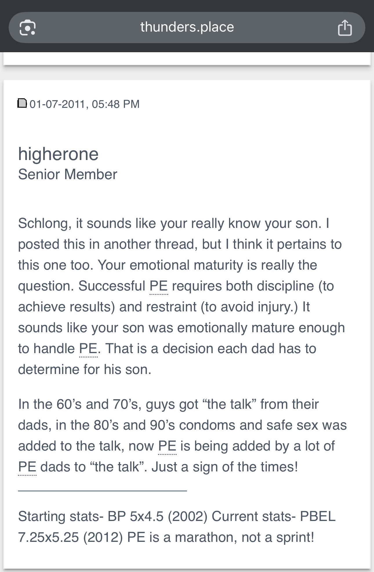
Task: Tap the "Just a sign of the times!" sentence
Action: [x=225, y=467]
